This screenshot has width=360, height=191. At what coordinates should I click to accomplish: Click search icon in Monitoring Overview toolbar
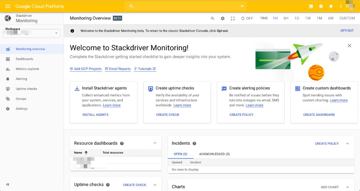(x=213, y=18)
